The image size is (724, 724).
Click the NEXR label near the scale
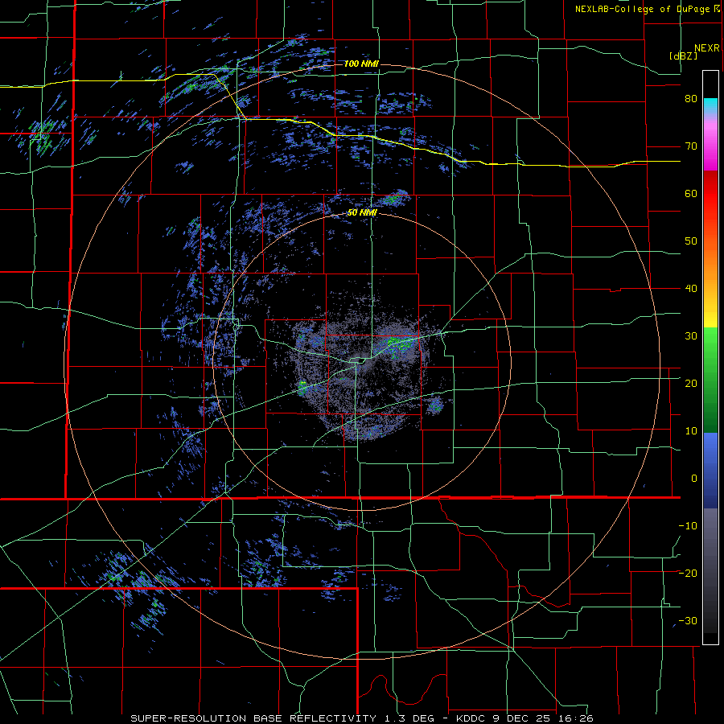pyautogui.click(x=706, y=48)
